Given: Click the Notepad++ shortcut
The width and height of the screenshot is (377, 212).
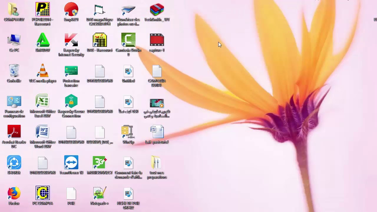Looking at the screenshot, I should tap(100, 193).
